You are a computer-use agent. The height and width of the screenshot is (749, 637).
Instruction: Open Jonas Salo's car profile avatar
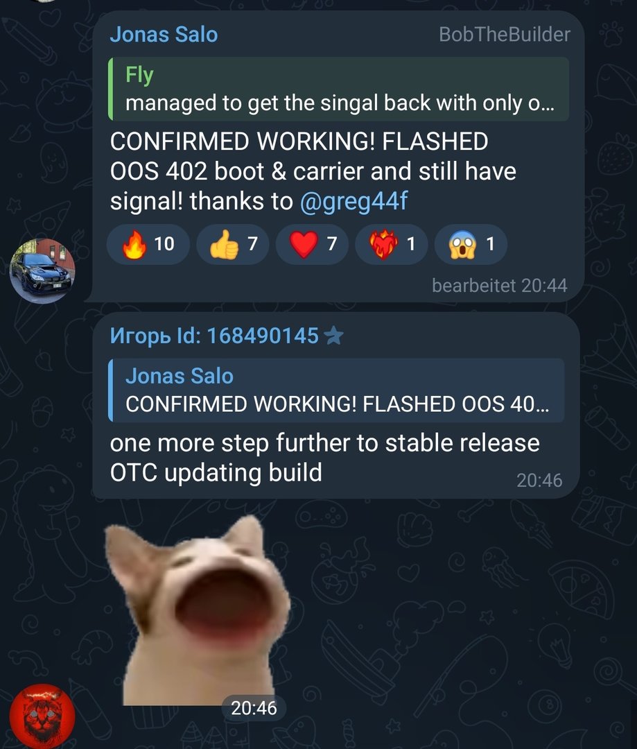click(42, 271)
